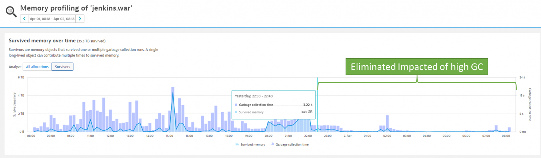Open the Apr 01 – Apr 02 timeframe selector

point(52,19)
